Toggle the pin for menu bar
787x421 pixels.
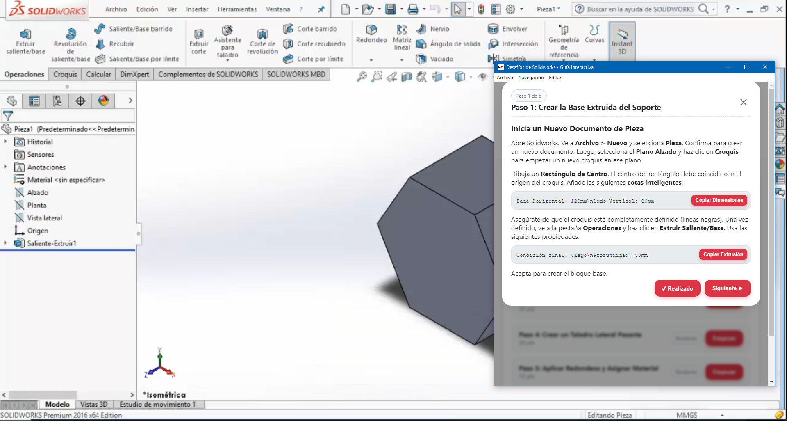tap(321, 9)
